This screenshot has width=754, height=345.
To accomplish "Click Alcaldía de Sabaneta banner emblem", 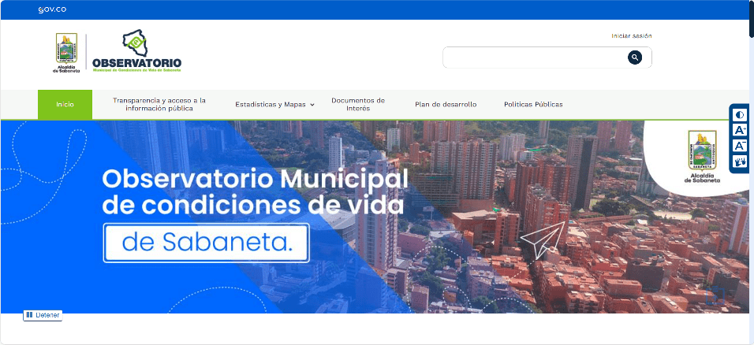I will tap(702, 157).
